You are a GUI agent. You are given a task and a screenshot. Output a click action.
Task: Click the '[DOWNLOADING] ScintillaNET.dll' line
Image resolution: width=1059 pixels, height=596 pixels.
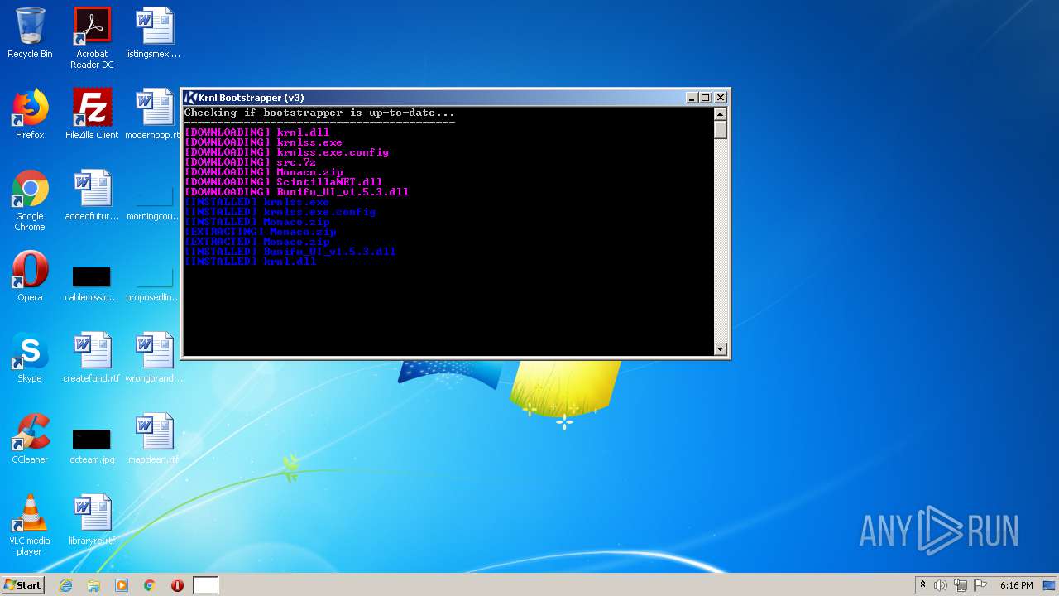point(283,182)
